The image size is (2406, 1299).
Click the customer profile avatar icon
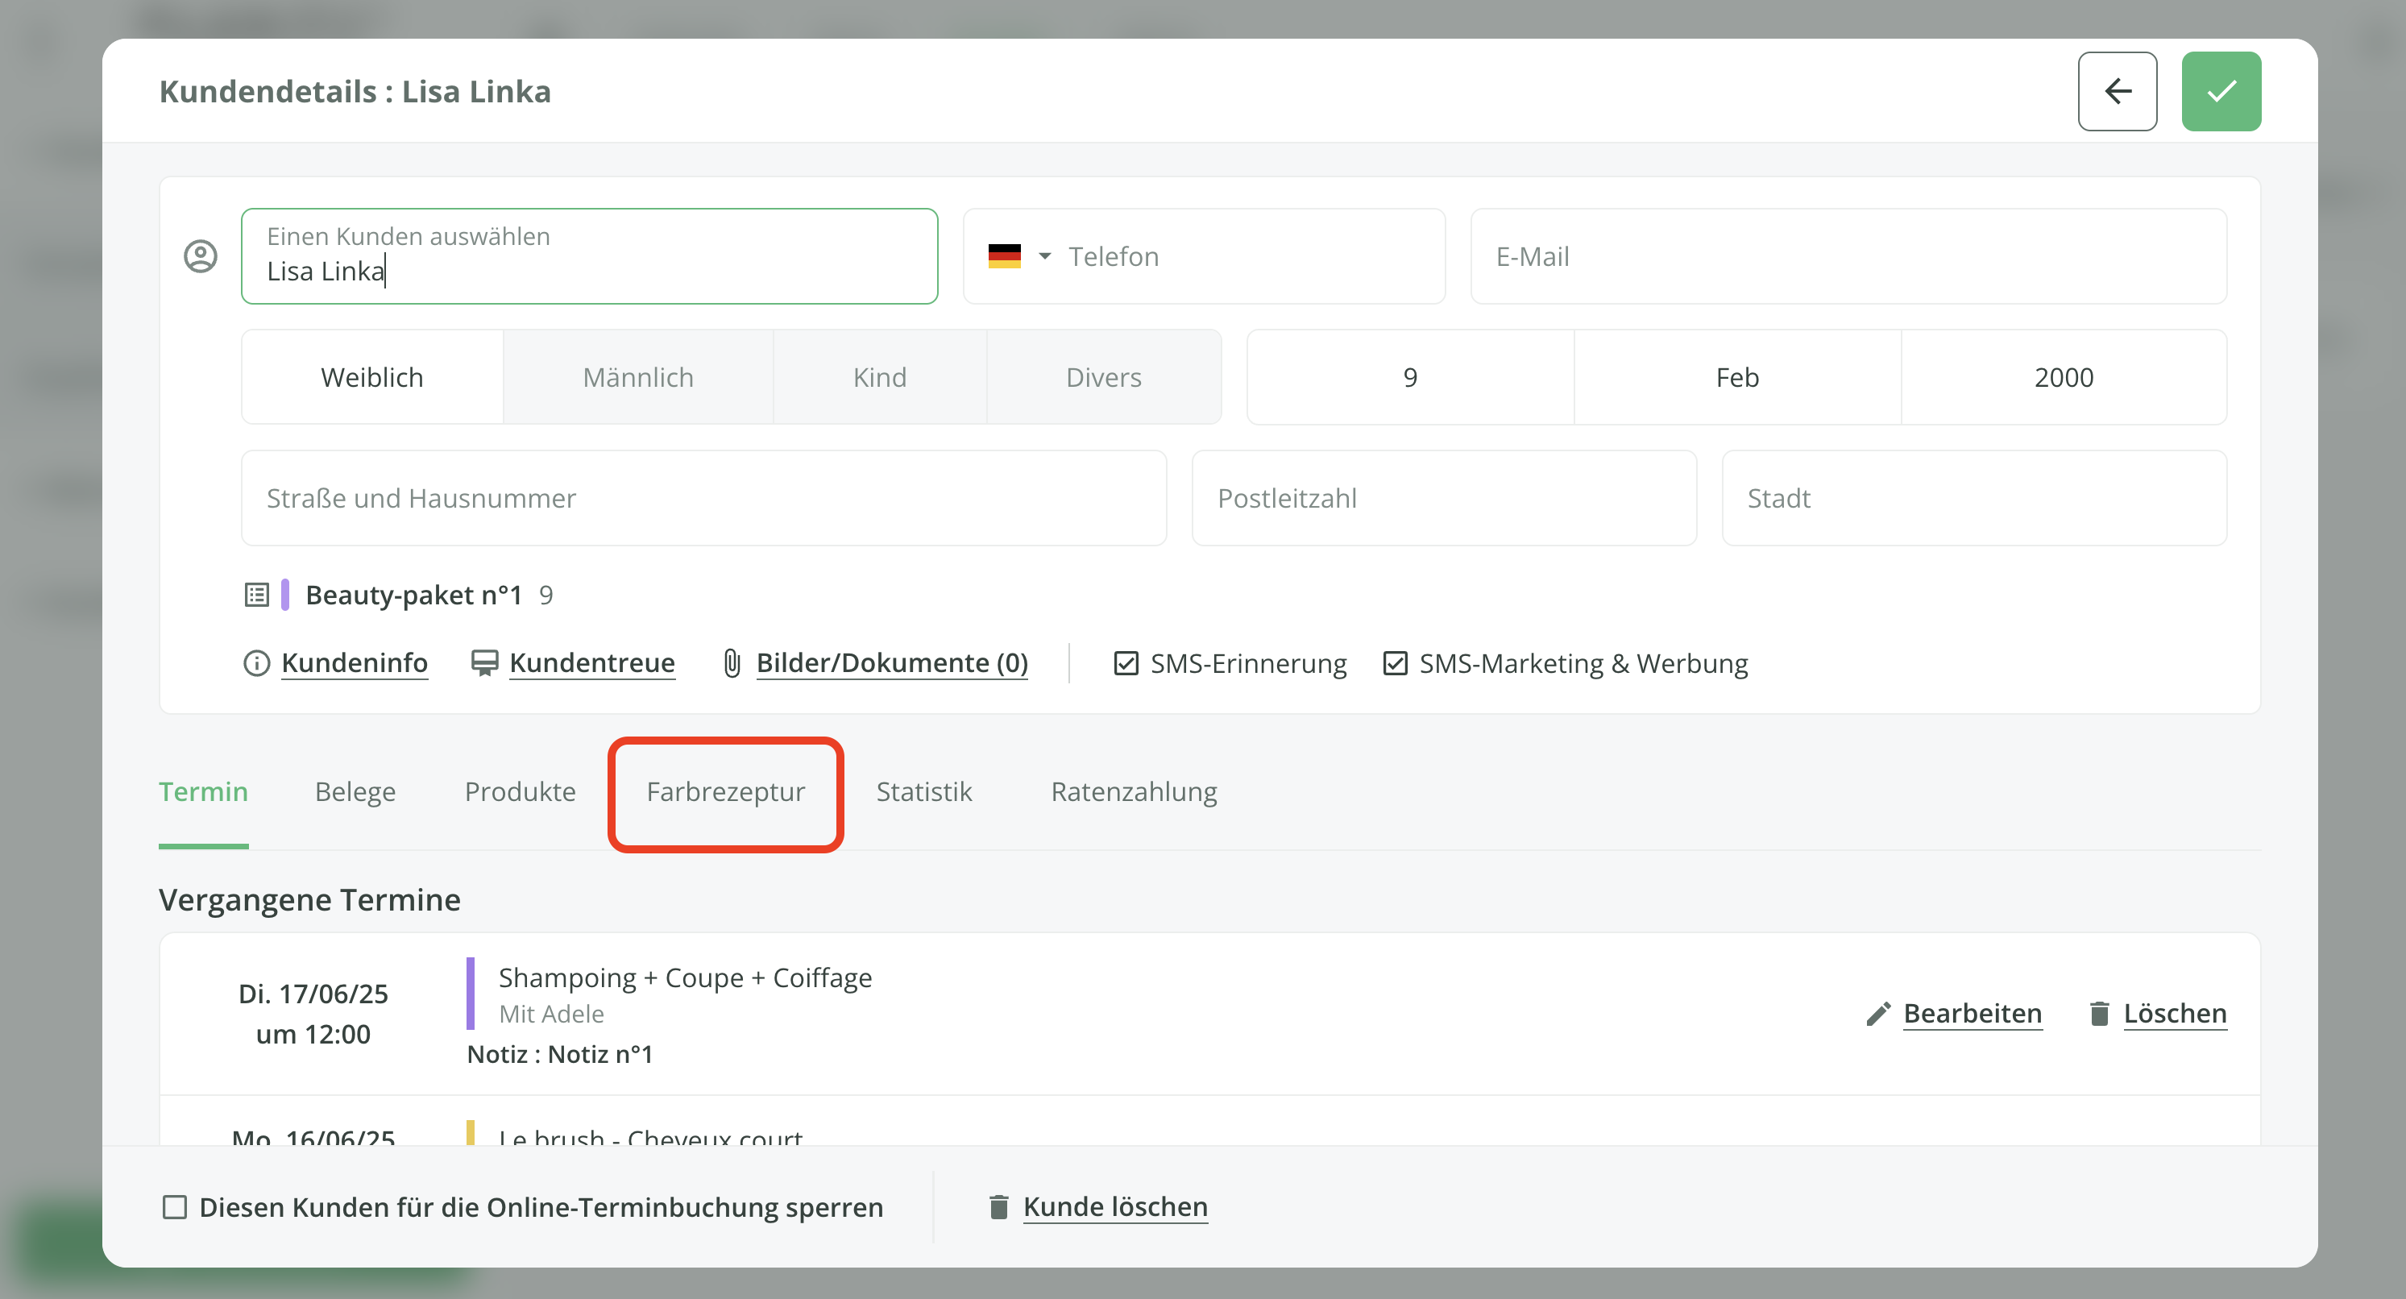[200, 256]
